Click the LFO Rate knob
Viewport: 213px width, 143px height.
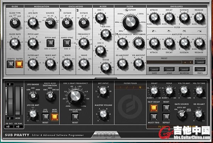(x=33, y=22)
